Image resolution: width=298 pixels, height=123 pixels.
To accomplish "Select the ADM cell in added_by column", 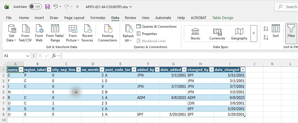I will coord(148,98).
